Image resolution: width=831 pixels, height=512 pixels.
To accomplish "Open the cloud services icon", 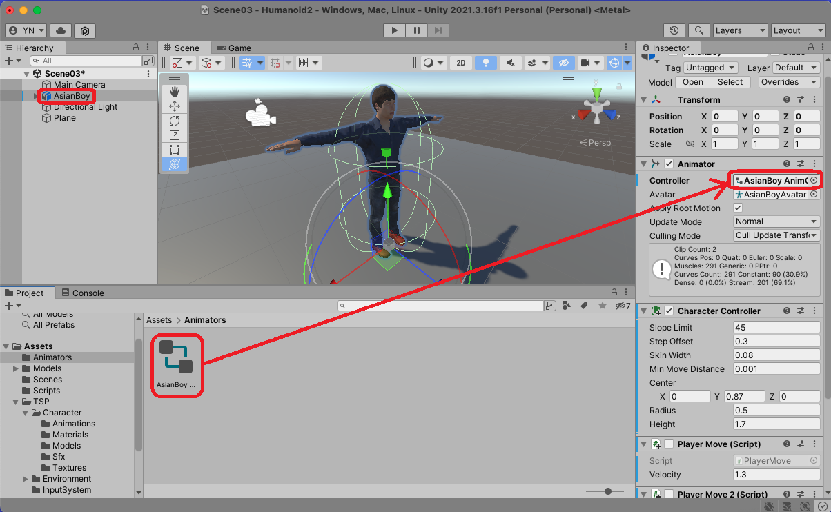I will [x=61, y=30].
